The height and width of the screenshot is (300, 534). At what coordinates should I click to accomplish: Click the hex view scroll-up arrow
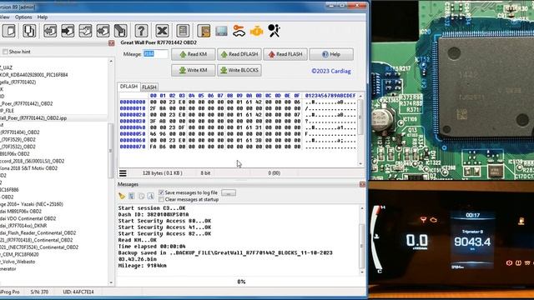click(360, 97)
